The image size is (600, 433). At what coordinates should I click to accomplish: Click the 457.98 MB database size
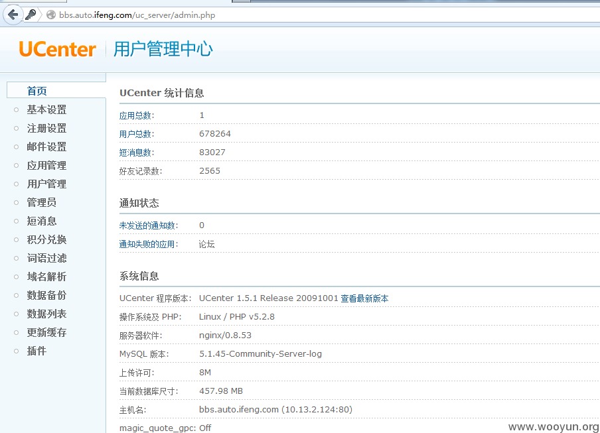click(221, 391)
